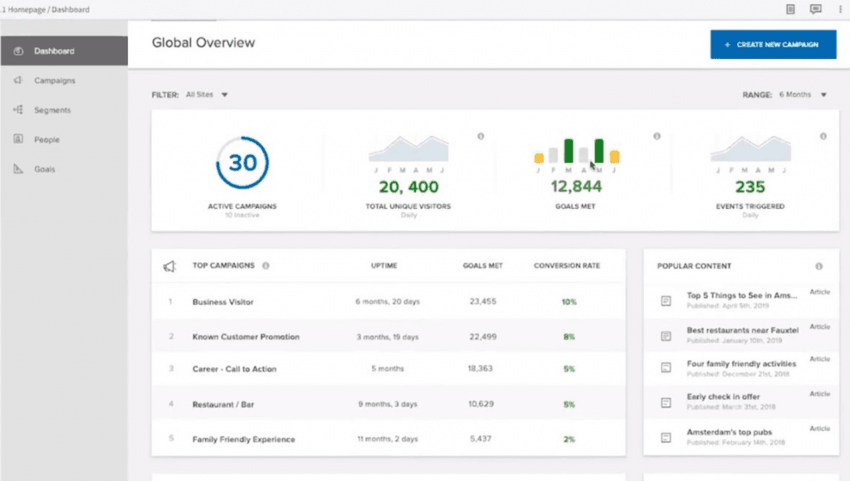Open the vertical dots more menu
The height and width of the screenshot is (481, 850).
pos(840,9)
